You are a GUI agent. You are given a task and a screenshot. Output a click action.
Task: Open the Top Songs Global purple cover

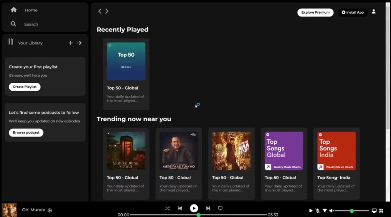284,151
